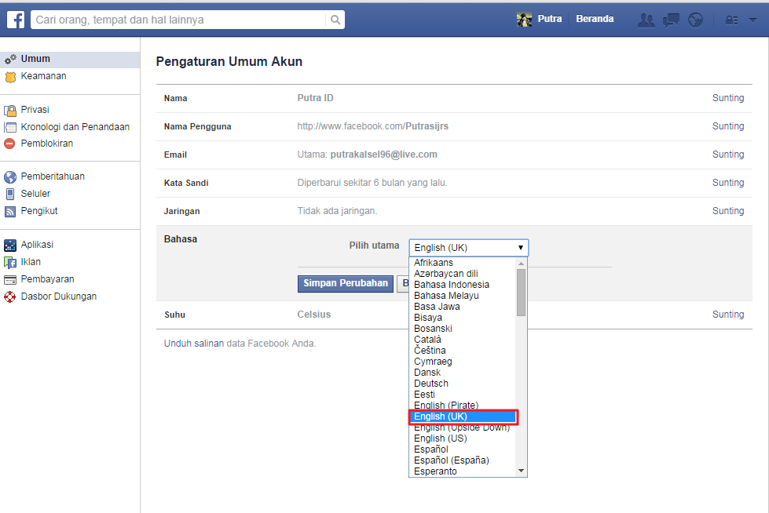This screenshot has height=513, width=769.
Task: Open the friend requests icon
Action: click(646, 18)
